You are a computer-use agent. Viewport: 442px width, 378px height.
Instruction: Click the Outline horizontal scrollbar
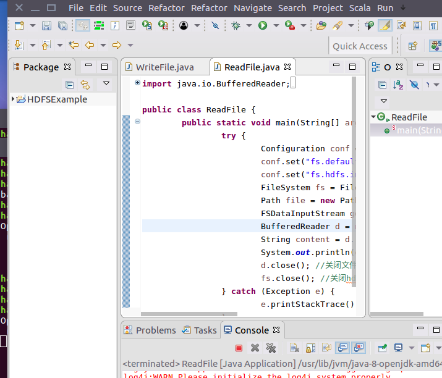point(397,314)
